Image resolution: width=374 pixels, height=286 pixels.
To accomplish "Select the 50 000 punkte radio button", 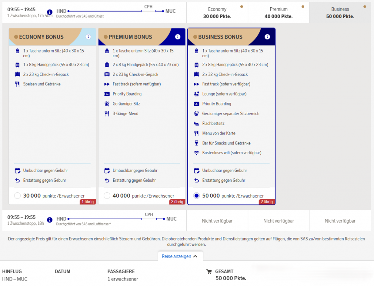I will (x=196, y=196).
